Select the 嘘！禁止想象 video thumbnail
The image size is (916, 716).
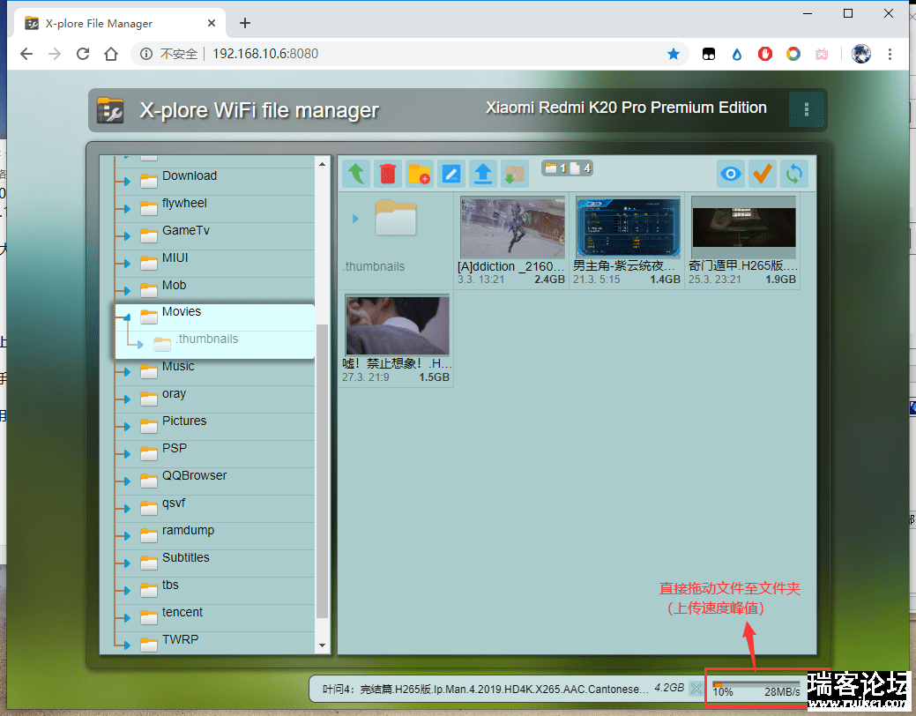pos(398,325)
